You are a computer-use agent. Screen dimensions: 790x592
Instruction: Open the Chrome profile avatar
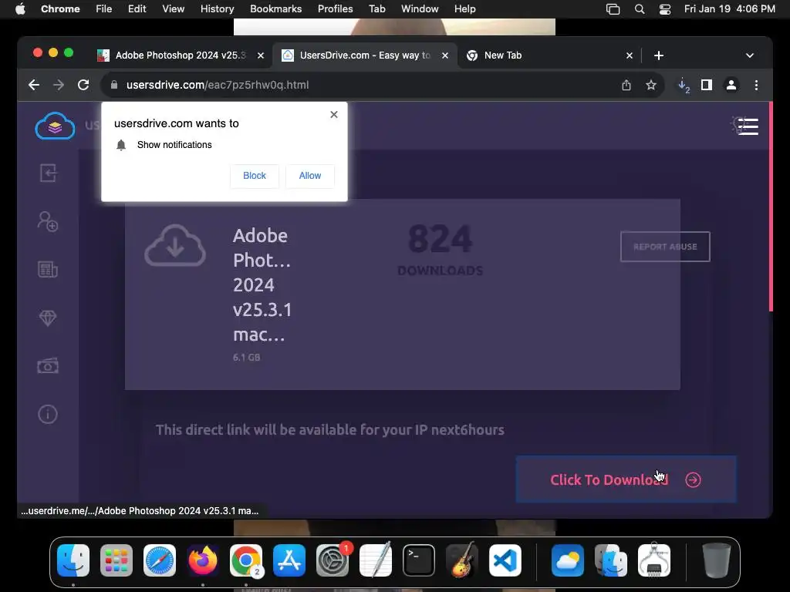731,85
